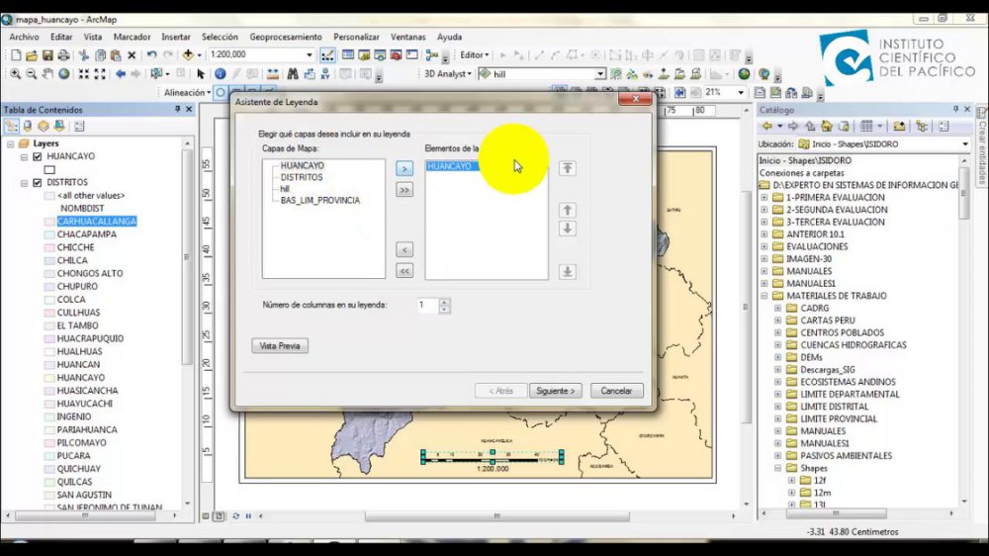989x556 pixels.
Task: Click the Full Extent globe icon
Action: point(63,74)
